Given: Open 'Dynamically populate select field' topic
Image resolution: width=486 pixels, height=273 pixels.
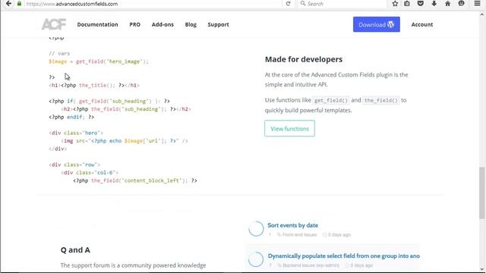Looking at the screenshot, I should pos(344,256).
